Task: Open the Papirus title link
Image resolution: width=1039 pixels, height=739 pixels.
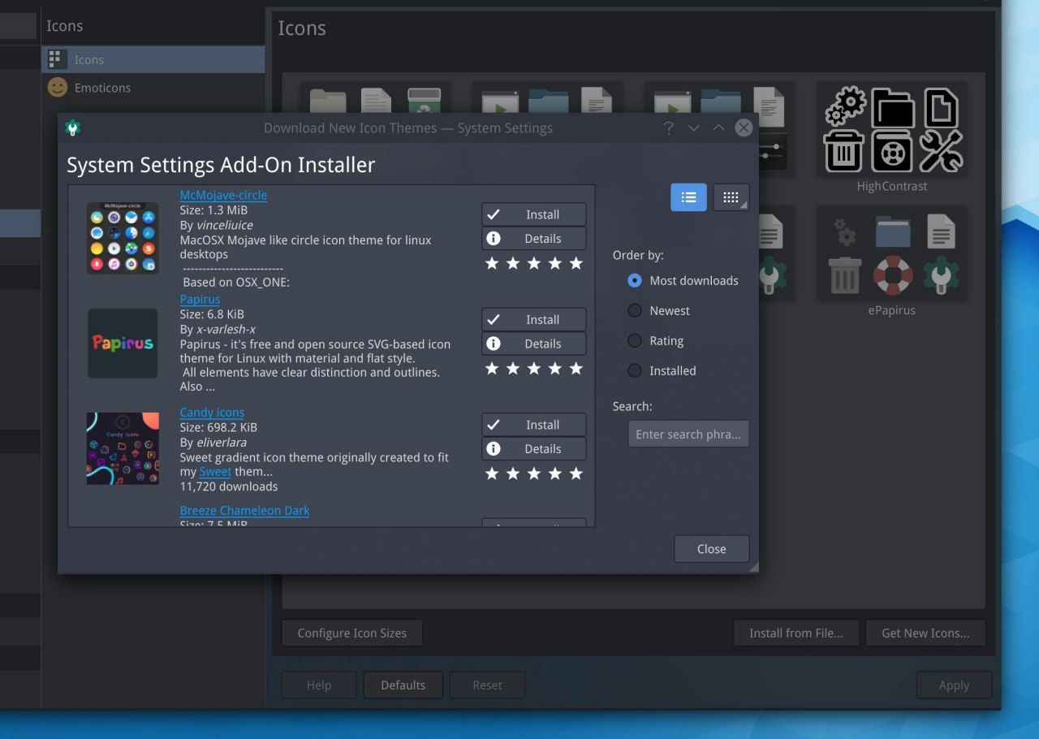Action: pos(200,299)
